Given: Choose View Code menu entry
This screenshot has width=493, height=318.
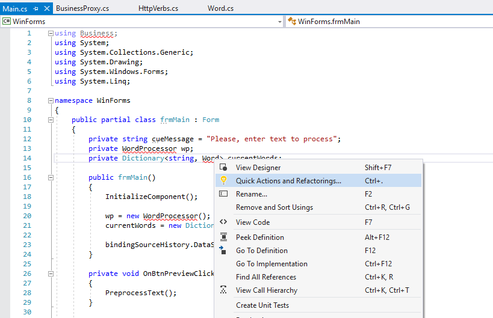Looking at the screenshot, I should 318,222.
